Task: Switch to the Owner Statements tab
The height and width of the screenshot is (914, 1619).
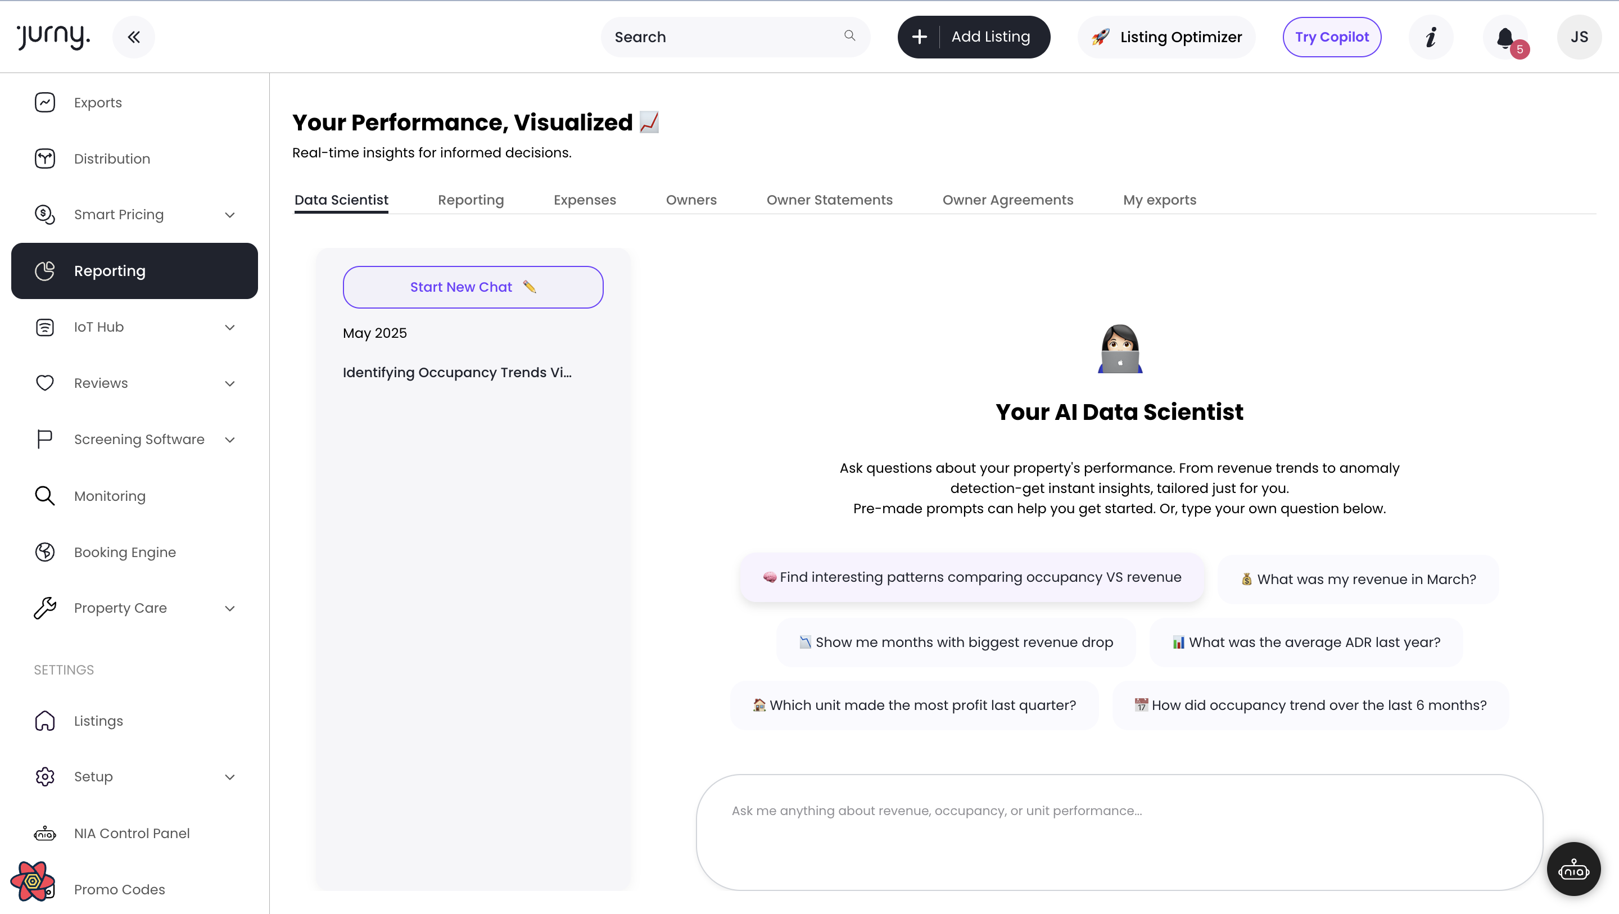Action: pyautogui.click(x=830, y=200)
